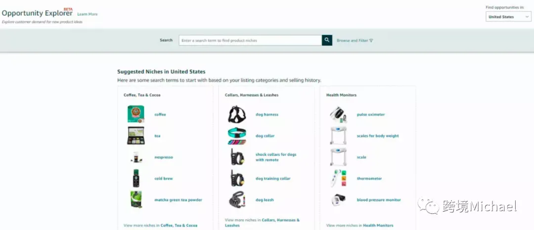Click the dog harness product image
This screenshot has height=230, width=534.
[x=237, y=114]
